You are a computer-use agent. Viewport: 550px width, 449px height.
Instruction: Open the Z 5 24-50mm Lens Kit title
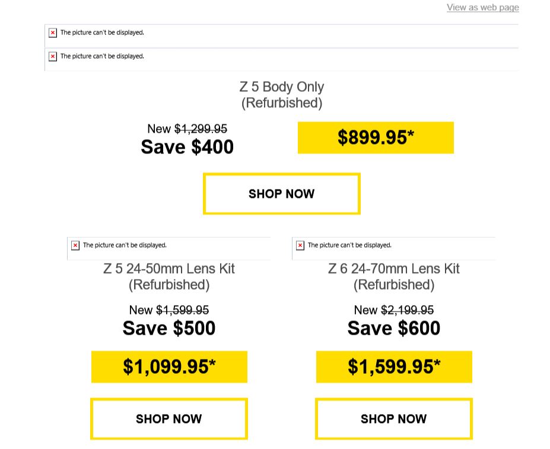click(x=169, y=277)
